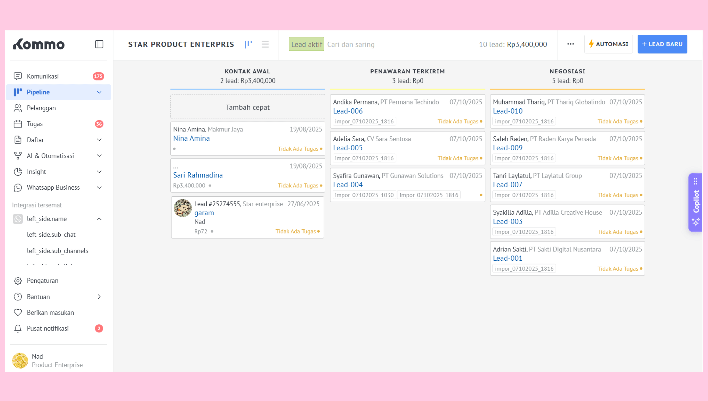Screen dimensions: 708x401
Task: Expand the Insight menu chevron
Action: [x=99, y=172]
